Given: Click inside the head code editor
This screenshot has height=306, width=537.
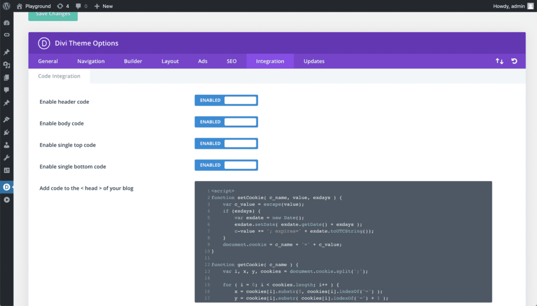Looking at the screenshot, I should 343,242.
